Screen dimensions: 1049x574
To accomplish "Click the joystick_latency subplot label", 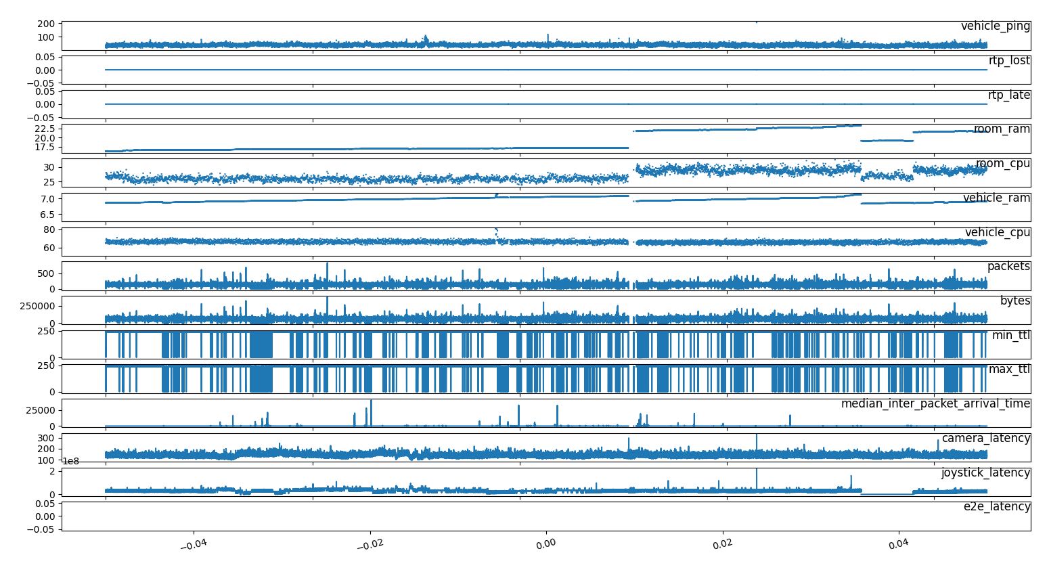I will click(x=985, y=473).
